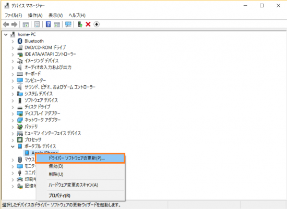Select the ヒューマン インターフェイス デバイス row
The height and width of the screenshot is (209, 287).
point(53,133)
